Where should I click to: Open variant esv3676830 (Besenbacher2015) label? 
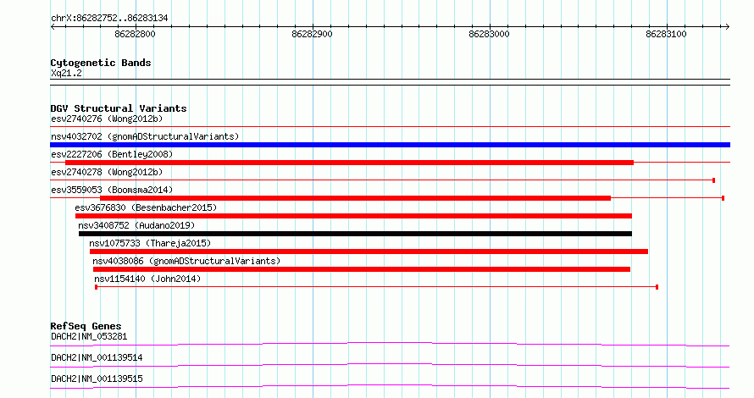(146, 207)
